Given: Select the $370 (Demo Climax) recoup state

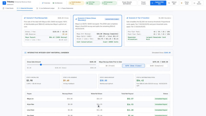Looking at the screenshot, I should point(133,66).
